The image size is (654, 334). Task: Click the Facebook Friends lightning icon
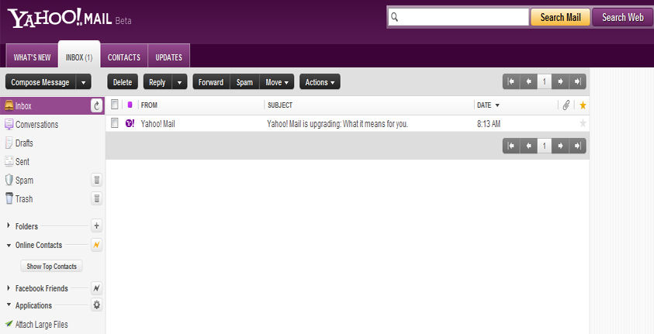97,288
